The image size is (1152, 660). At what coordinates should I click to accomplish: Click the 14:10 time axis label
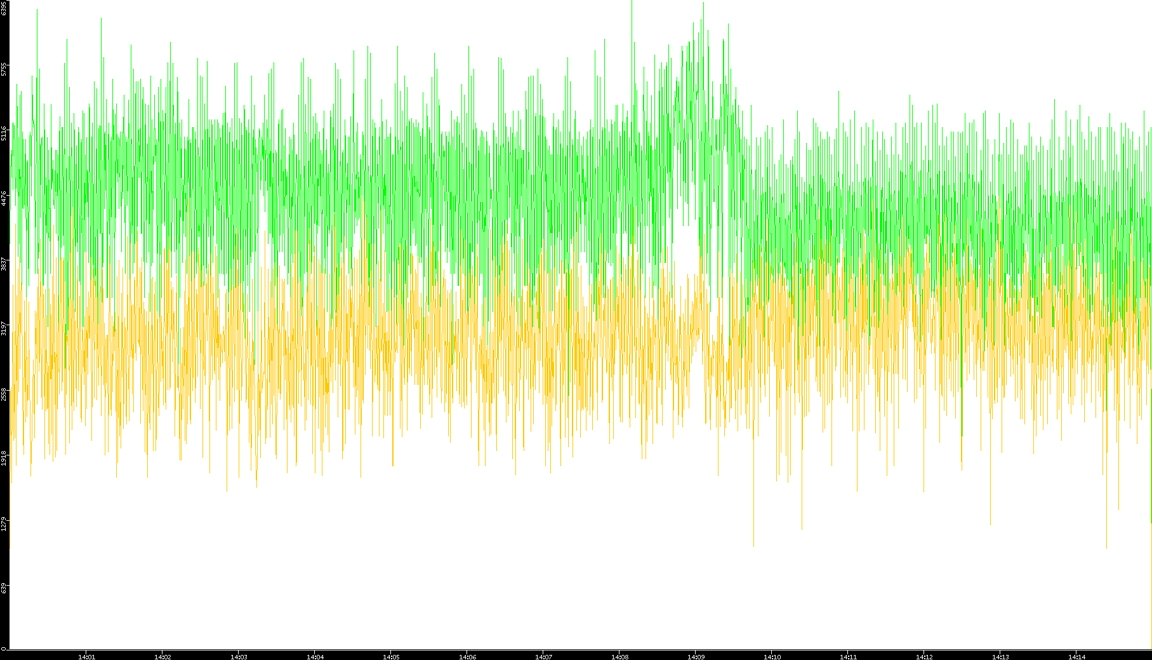pyautogui.click(x=772, y=657)
